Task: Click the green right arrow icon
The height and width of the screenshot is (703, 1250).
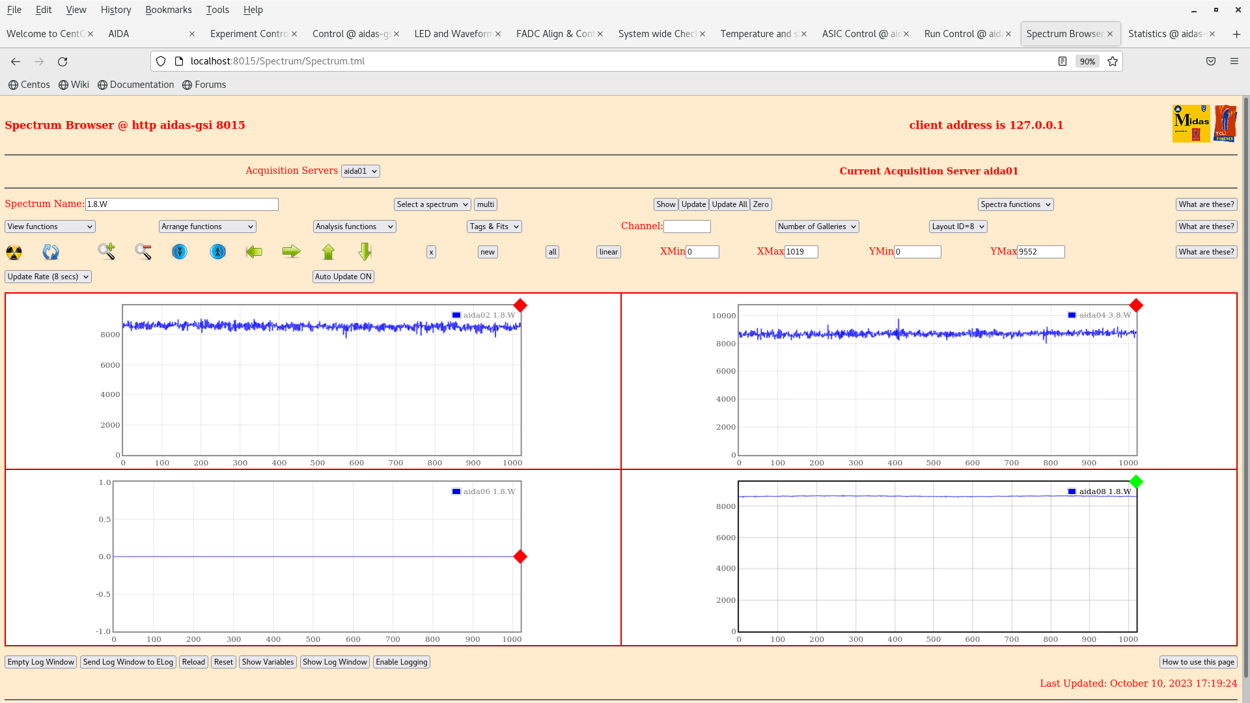Action: coord(291,251)
